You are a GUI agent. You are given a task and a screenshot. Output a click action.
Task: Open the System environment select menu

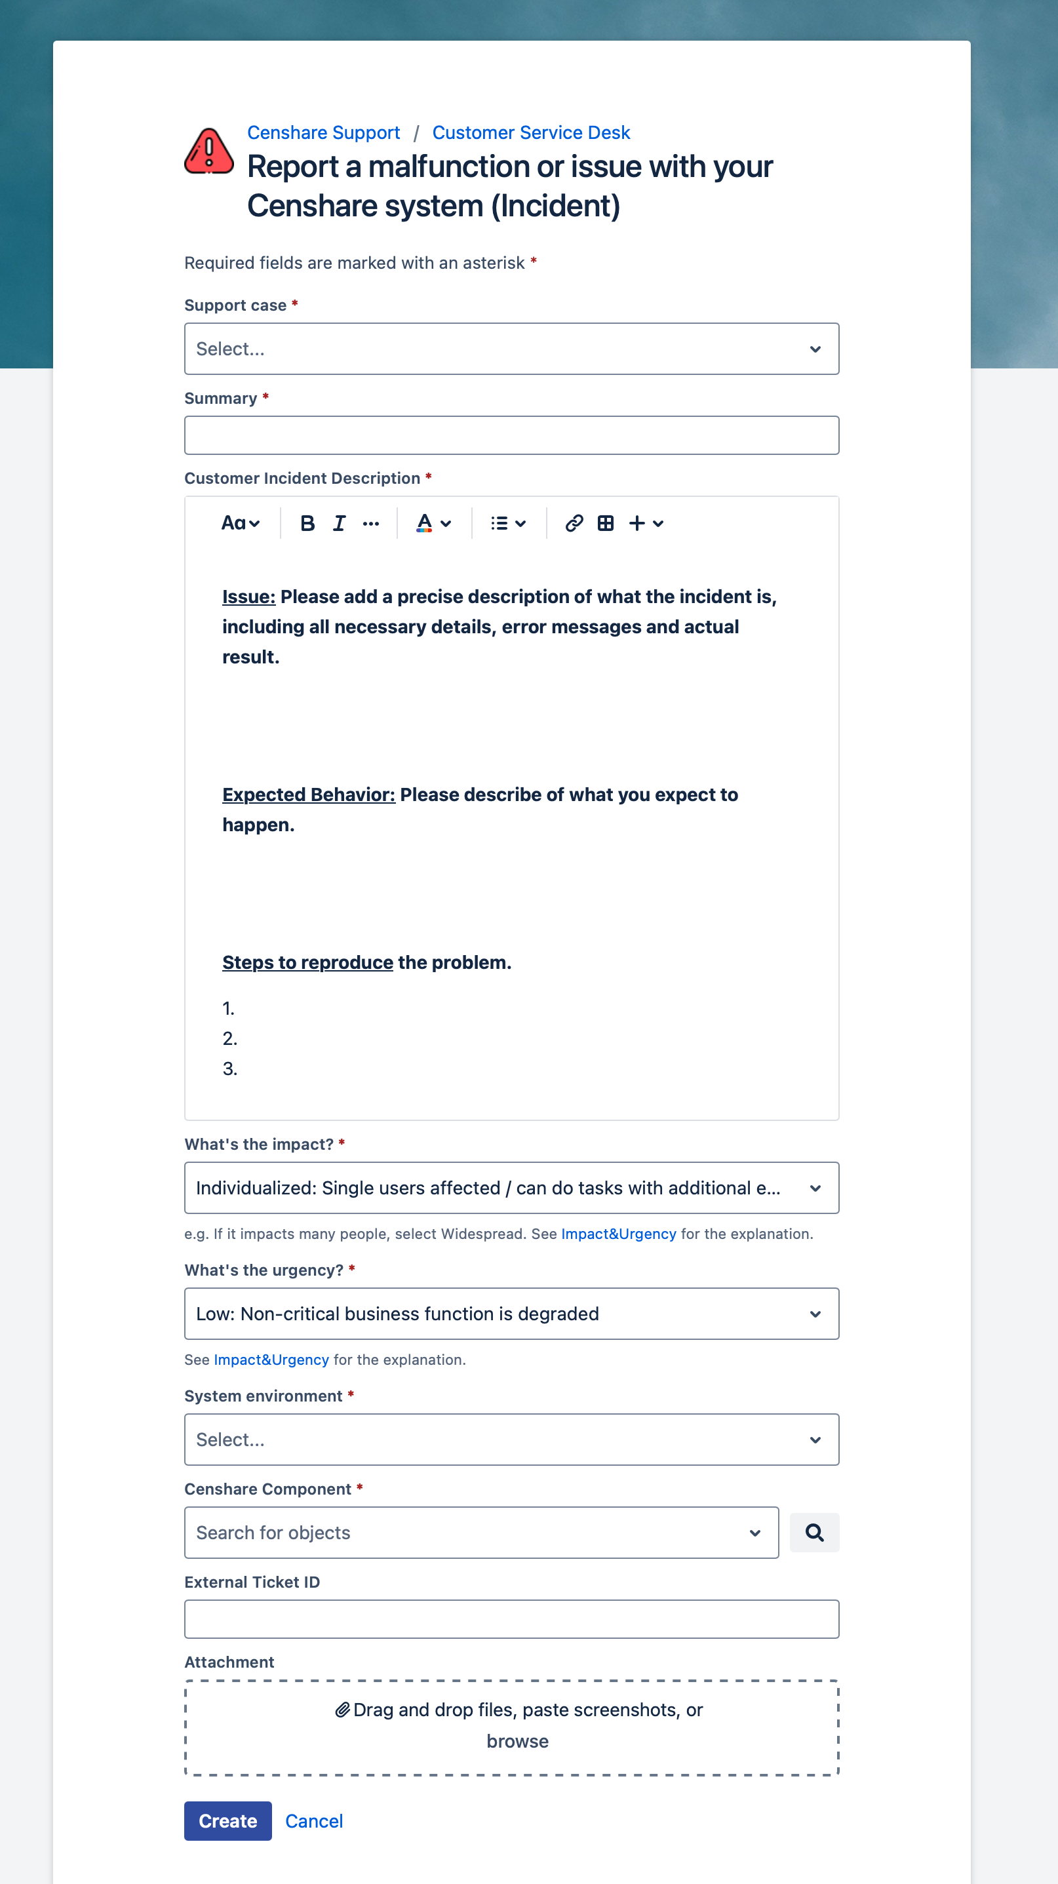point(512,1440)
